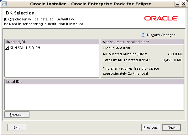Click the Highlighted item label
This screenshot has height=135, width=188.
pyautogui.click(x=117, y=48)
